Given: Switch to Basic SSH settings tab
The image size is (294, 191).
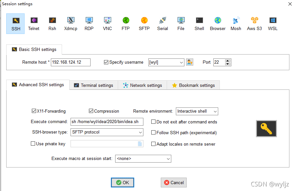Looking at the screenshot, I should [x=34, y=49].
